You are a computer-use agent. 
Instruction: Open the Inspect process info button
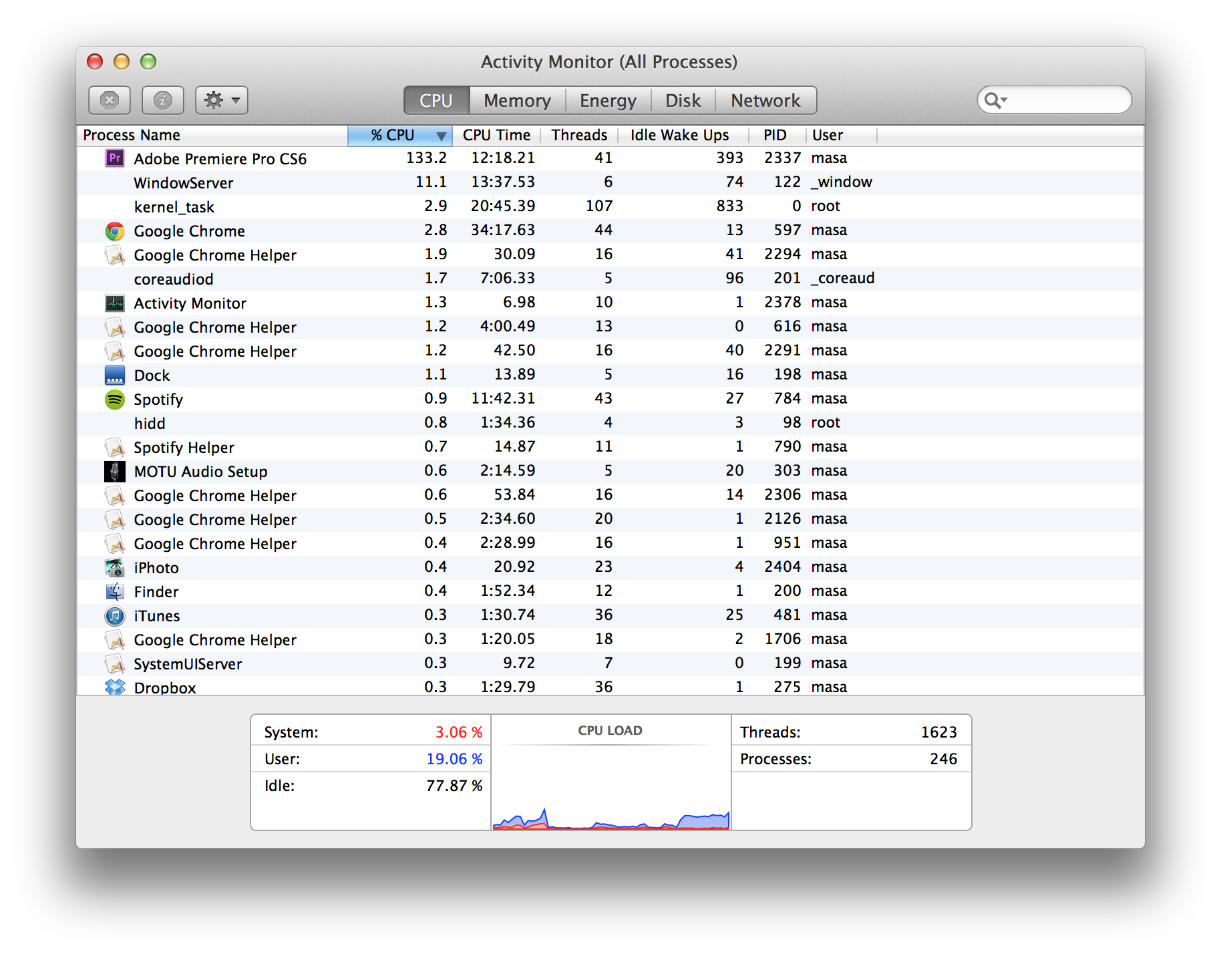coord(162,100)
